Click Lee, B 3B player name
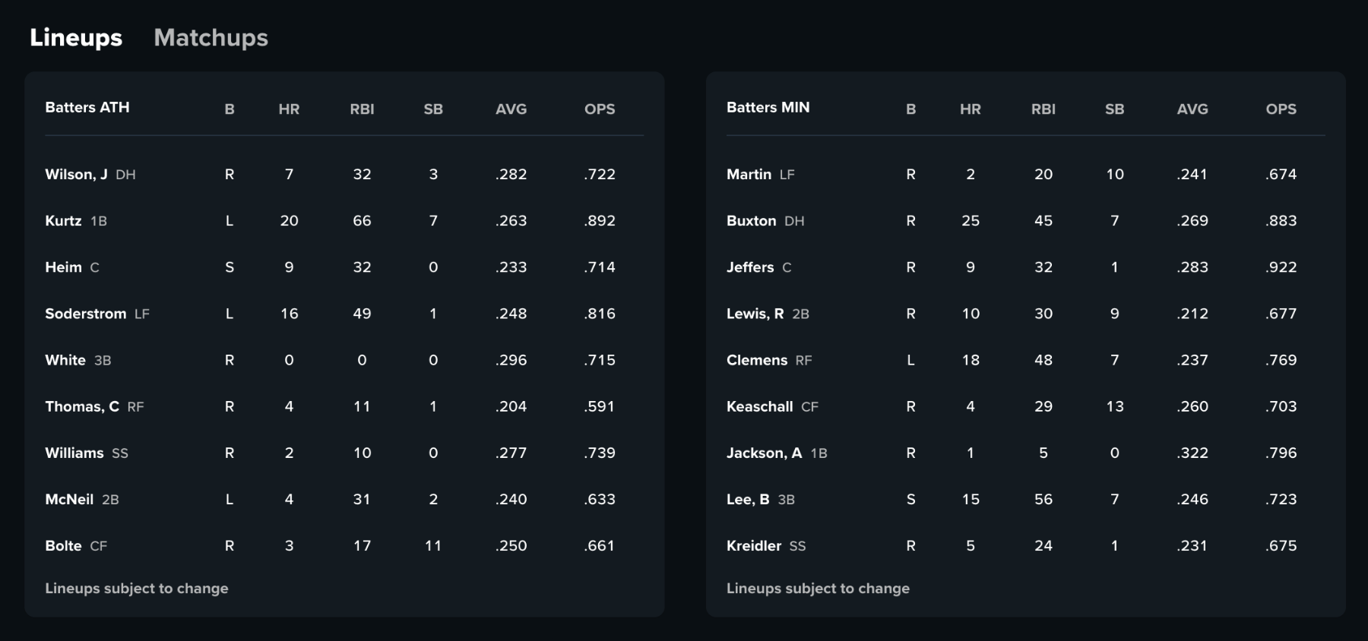Screen dimensions: 1368x641 (761, 499)
